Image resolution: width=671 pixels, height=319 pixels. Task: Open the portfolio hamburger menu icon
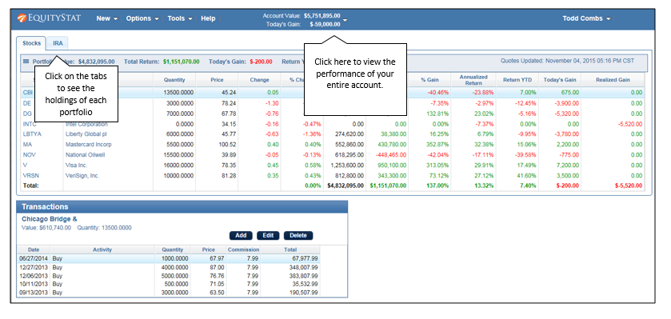[26, 62]
